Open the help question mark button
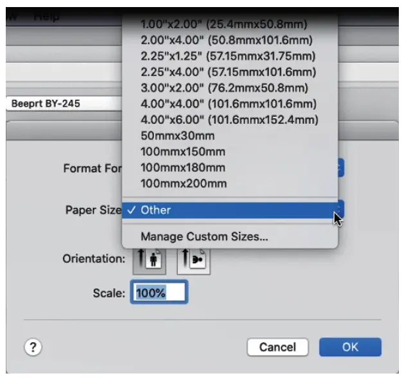404x378 pixels. coord(33,347)
